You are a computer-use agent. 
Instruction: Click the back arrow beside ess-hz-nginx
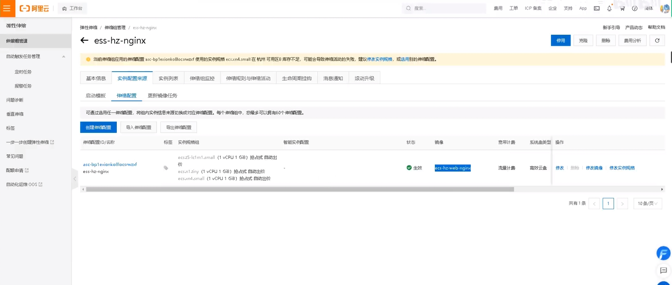coord(84,40)
